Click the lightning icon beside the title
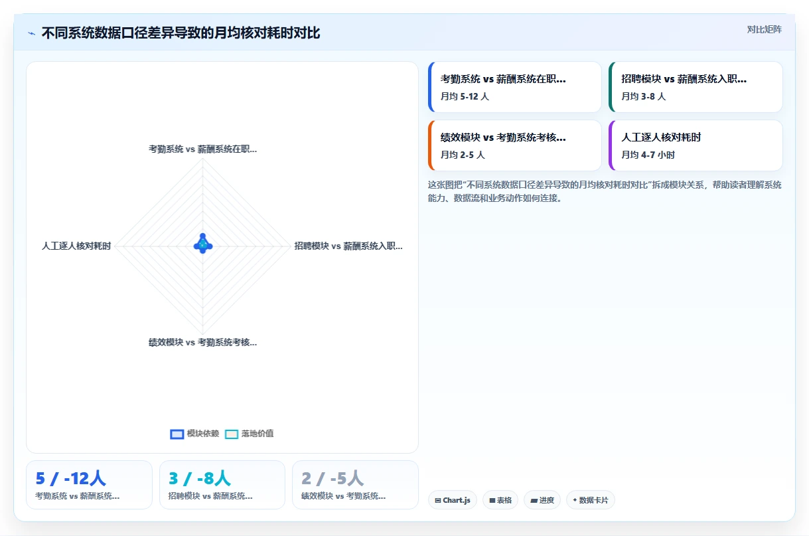 coord(31,33)
